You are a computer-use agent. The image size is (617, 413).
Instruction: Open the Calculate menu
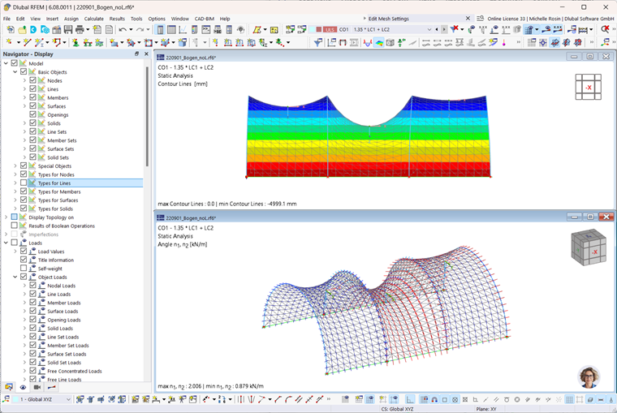(x=93, y=19)
